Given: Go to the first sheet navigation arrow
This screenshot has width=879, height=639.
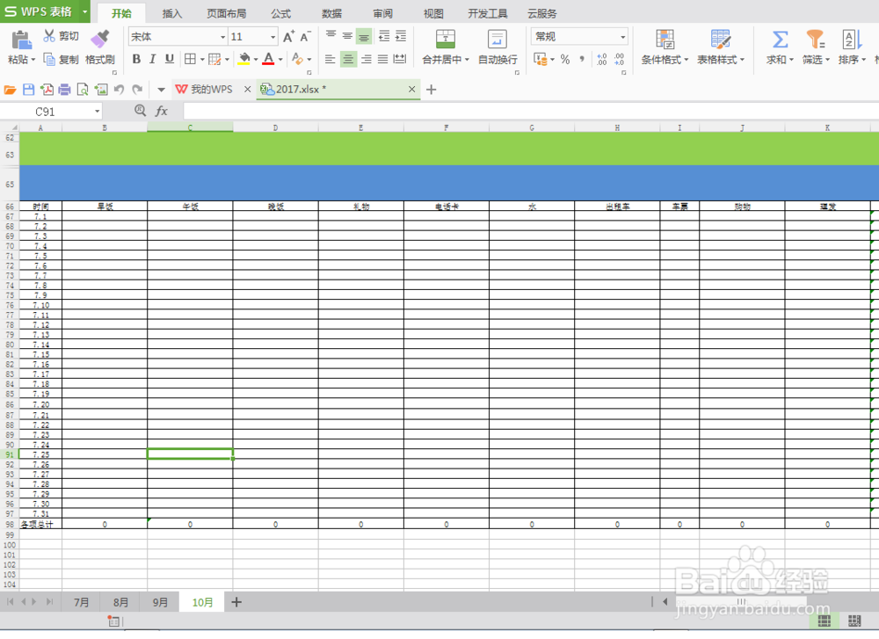Looking at the screenshot, I should 10,601.
